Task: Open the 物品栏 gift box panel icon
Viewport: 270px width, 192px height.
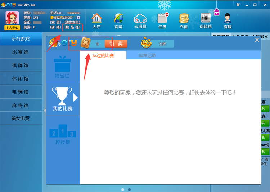Action: pos(62,67)
